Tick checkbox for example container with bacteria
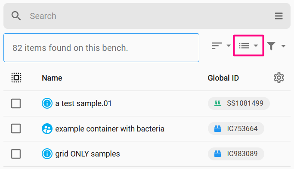The image size is (294, 169). coord(16,128)
